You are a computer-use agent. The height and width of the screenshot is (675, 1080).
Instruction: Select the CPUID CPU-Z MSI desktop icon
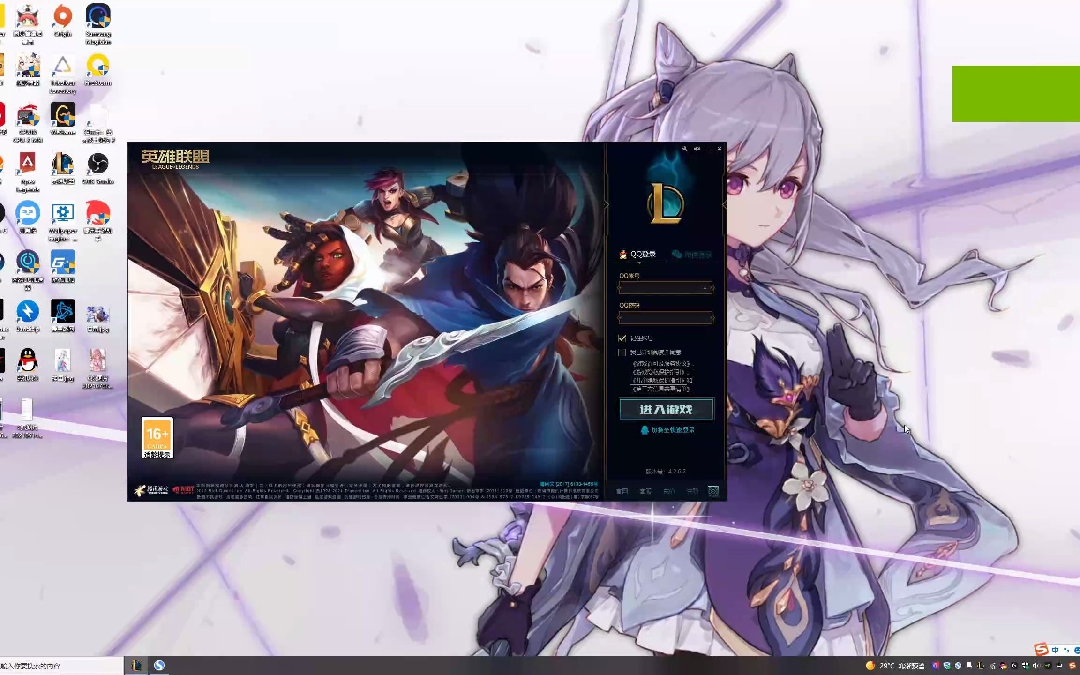[x=28, y=123]
